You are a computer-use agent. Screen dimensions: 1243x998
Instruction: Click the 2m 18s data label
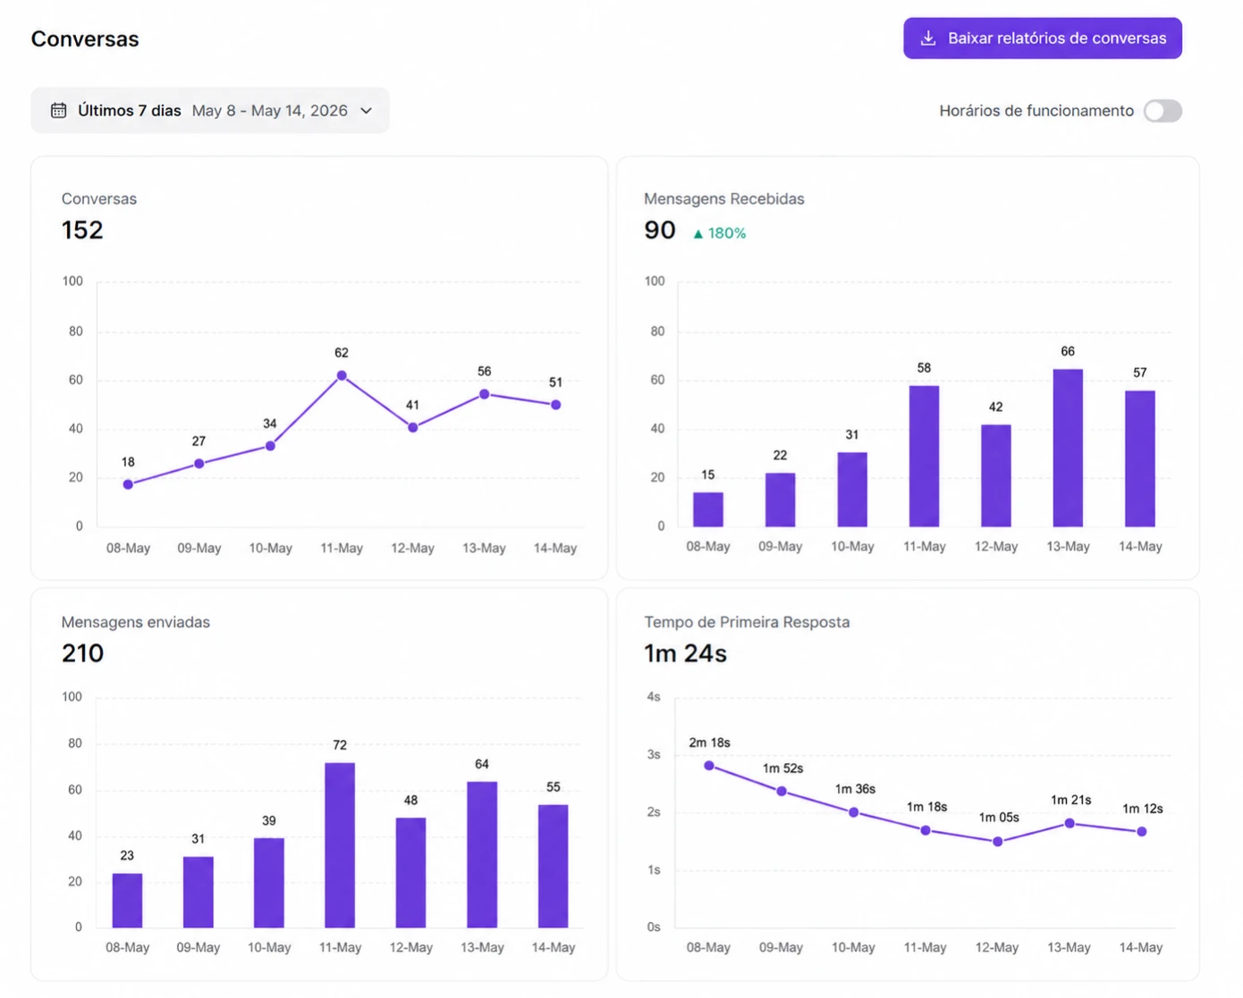coord(709,742)
